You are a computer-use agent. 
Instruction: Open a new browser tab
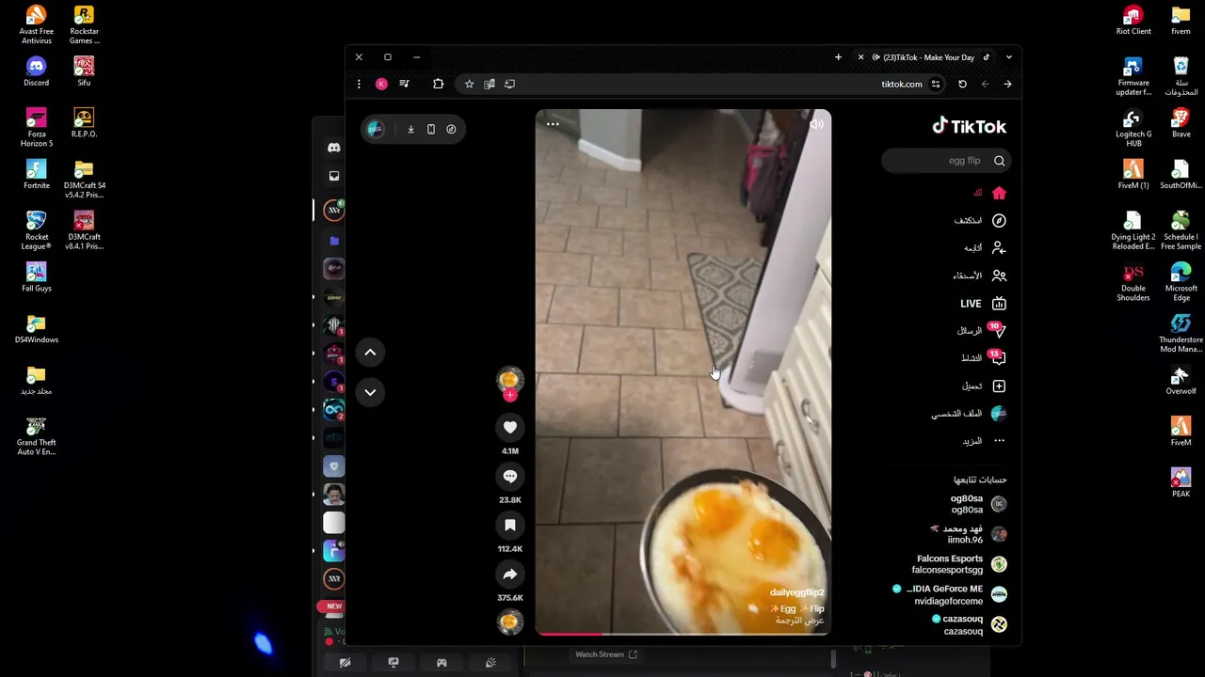[838, 57]
